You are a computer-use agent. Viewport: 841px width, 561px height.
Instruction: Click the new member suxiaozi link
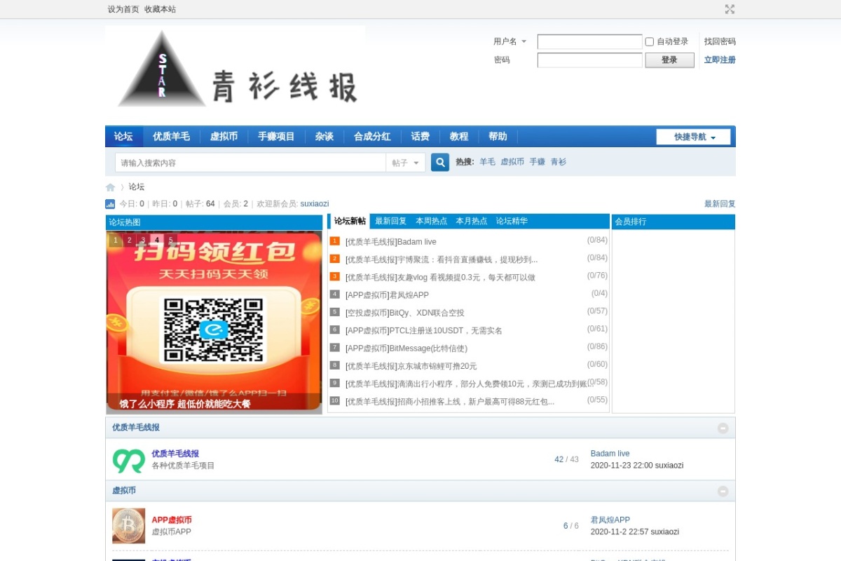[314, 203]
